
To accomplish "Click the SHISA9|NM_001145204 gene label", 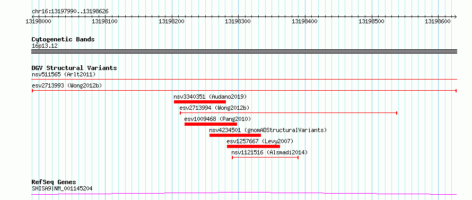I will pos(62,189).
